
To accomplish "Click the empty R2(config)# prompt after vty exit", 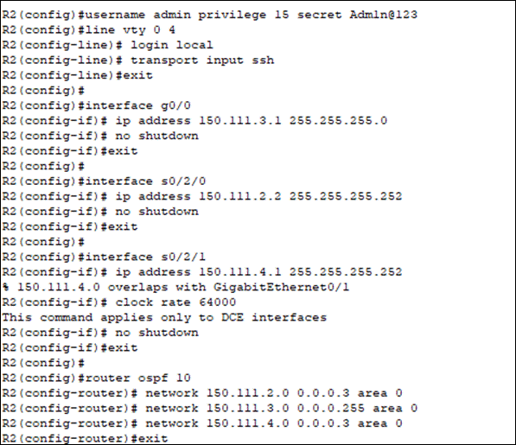I will 43,91.
